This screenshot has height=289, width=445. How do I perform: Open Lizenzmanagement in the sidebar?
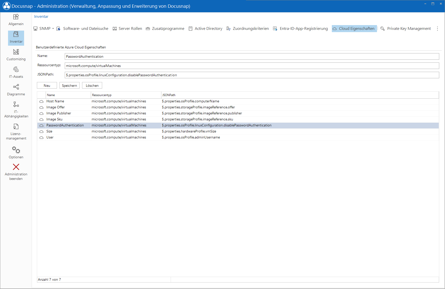click(x=16, y=132)
